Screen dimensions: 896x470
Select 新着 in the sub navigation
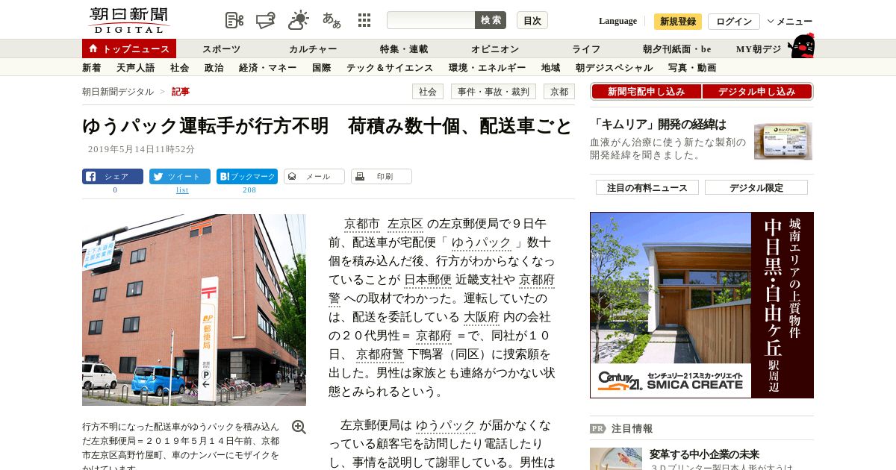pyautogui.click(x=91, y=68)
